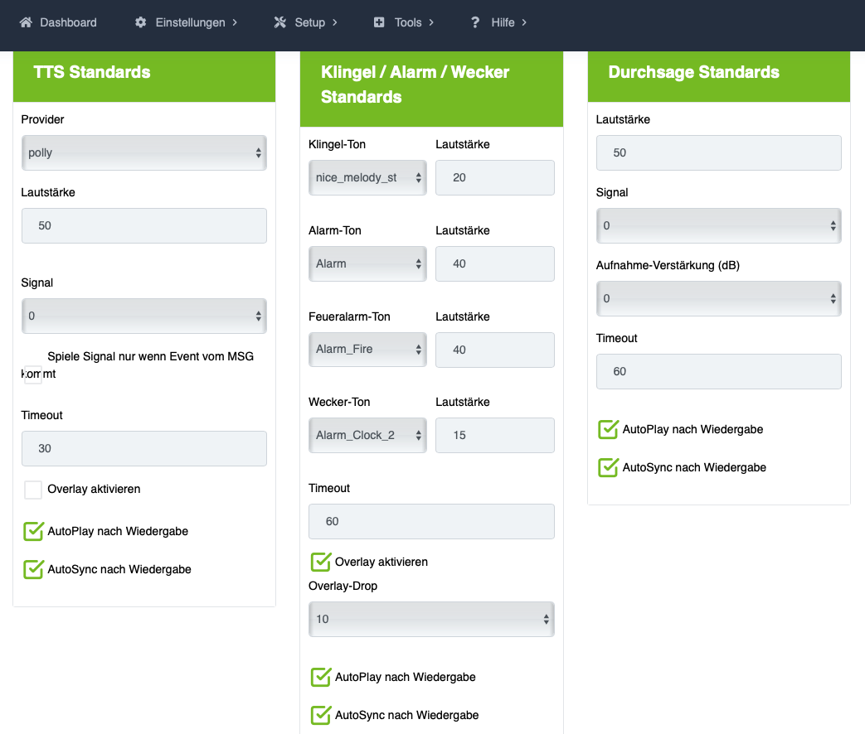Click the Setup navigation link
865x734 pixels.
coord(309,22)
